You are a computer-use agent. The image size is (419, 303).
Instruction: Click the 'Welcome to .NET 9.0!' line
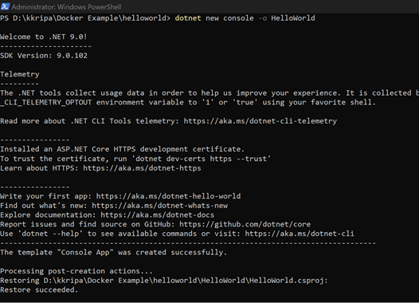44,37
